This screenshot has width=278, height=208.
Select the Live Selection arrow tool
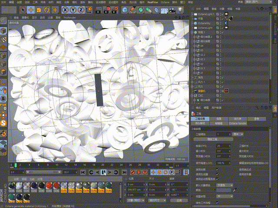pos(23,10)
